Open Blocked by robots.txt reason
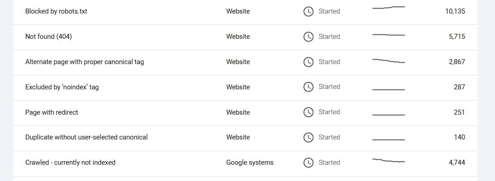This screenshot has width=495, height=181. [56, 11]
